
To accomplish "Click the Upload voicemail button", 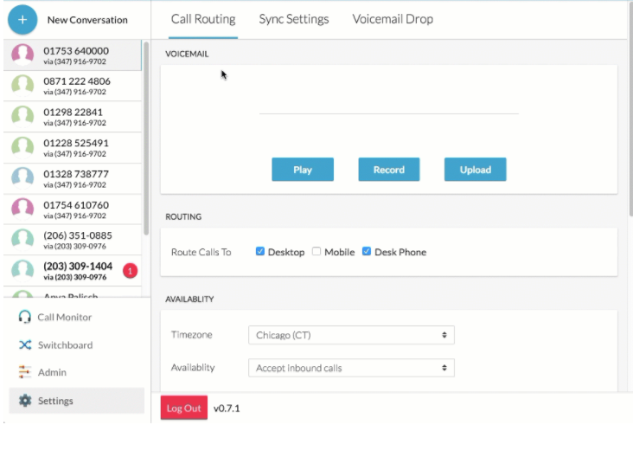I will coord(475,170).
